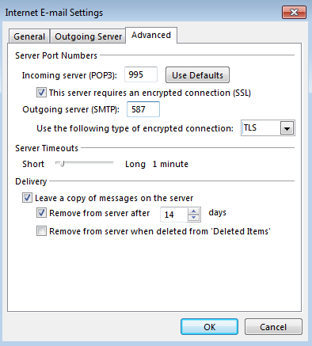Screen dimensions: 312x346
Task: Uncheck Remove from server after days
Action: (x=41, y=213)
